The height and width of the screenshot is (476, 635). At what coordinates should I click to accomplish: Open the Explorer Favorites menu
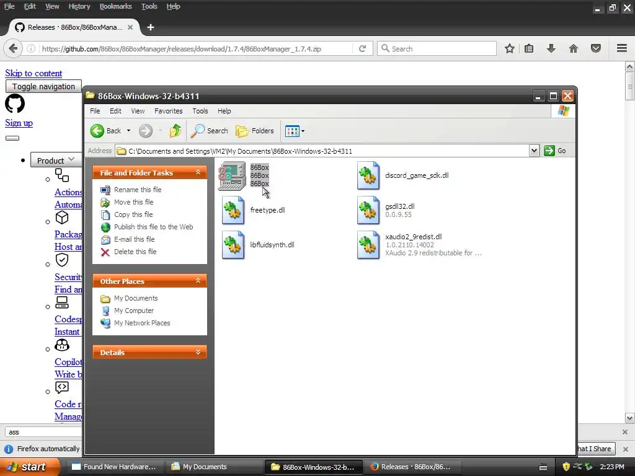click(x=169, y=111)
